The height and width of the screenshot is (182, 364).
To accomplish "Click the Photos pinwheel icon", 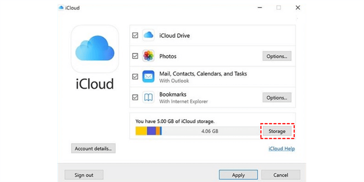I will [148, 56].
